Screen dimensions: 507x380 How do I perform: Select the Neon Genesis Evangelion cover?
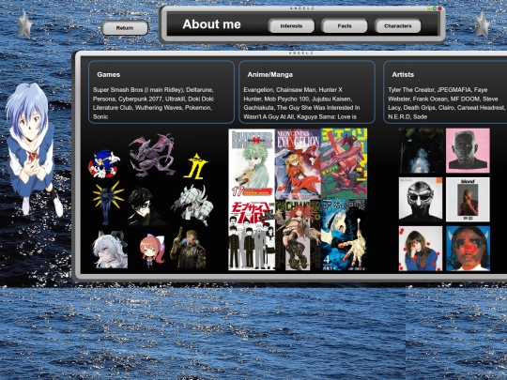pos(298,164)
